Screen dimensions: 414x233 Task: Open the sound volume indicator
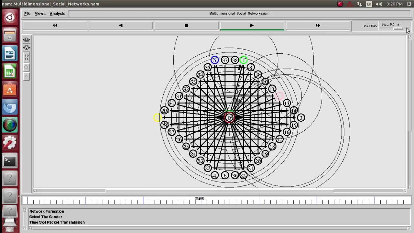(x=379, y=4)
